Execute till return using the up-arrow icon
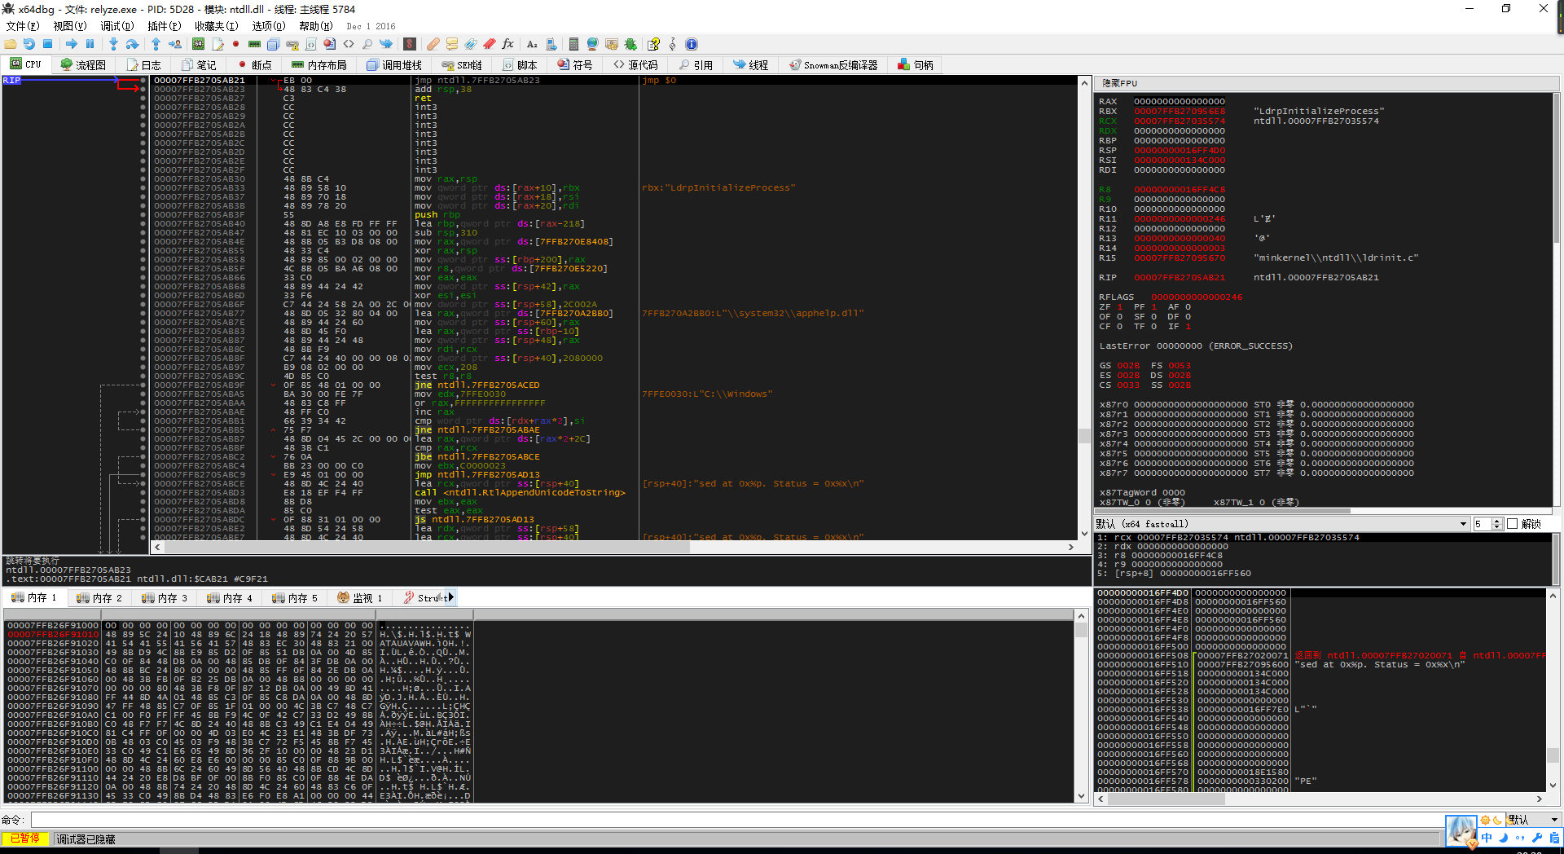This screenshot has height=854, width=1564. coord(156,44)
